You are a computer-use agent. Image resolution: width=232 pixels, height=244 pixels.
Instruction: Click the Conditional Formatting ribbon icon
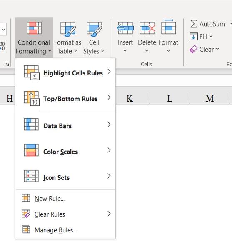pos(34,28)
